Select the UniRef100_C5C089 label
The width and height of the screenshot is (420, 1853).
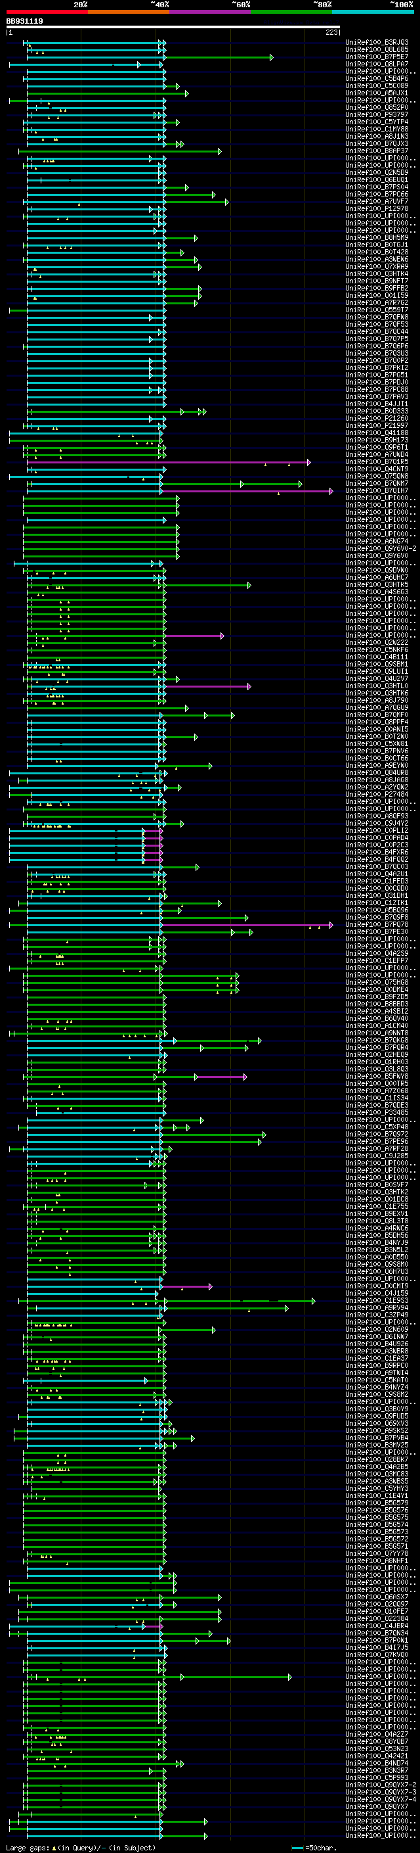[x=377, y=85]
